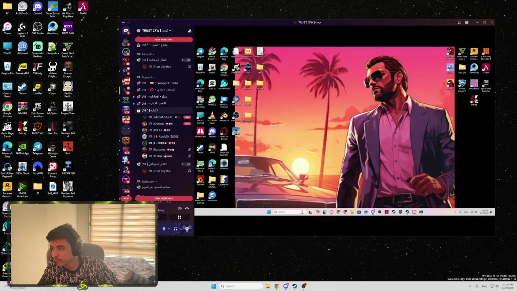This screenshot has height=291, width=517.
Task: Open the OBS Studio desktop shortcut
Action: (x=38, y=28)
